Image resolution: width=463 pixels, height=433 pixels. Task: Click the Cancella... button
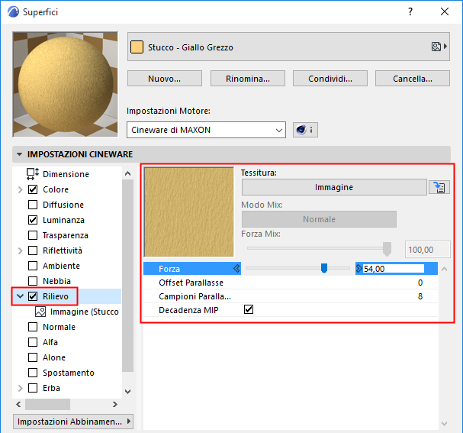(x=413, y=79)
